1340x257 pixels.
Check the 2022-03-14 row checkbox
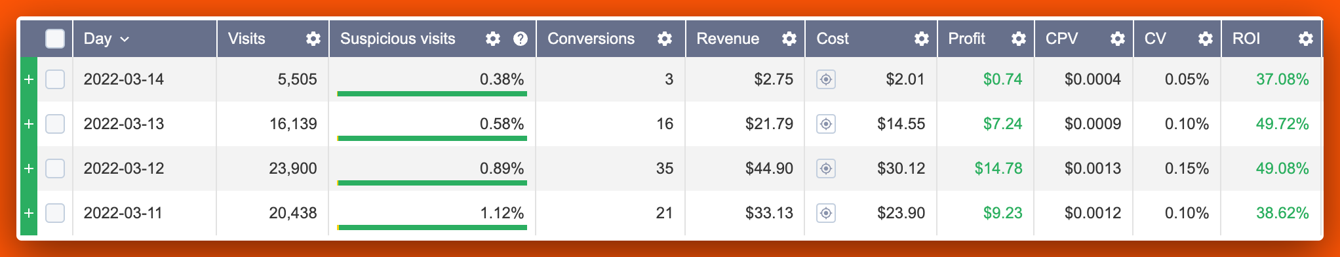point(55,79)
